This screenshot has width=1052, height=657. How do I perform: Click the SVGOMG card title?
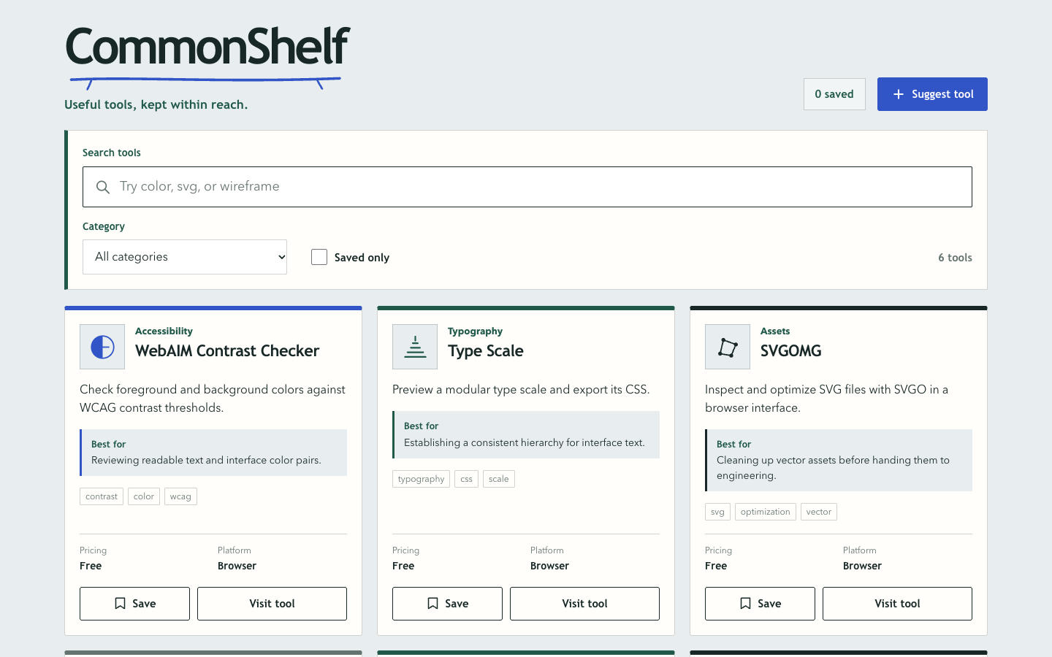[x=791, y=351]
